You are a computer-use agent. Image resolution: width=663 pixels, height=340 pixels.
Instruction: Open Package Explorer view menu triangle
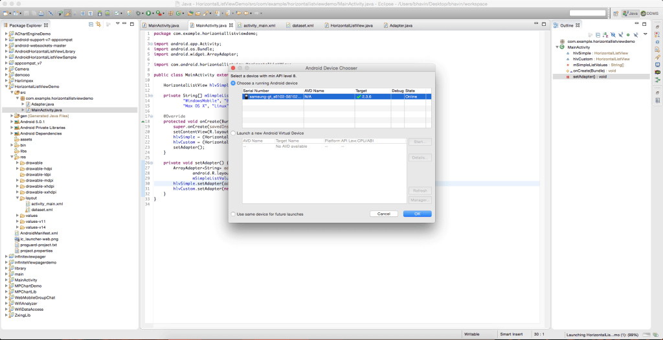pyautogui.click(x=118, y=24)
